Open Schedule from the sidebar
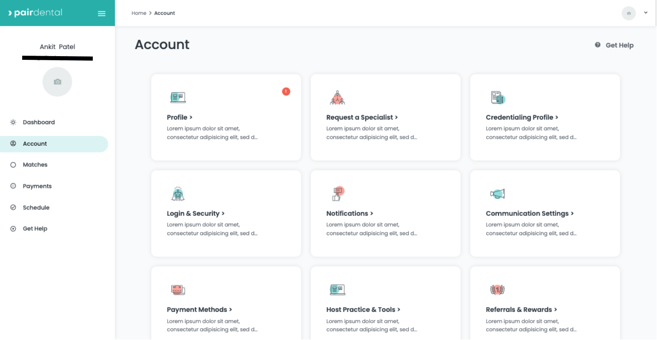The width and height of the screenshot is (657, 340). pyautogui.click(x=36, y=208)
